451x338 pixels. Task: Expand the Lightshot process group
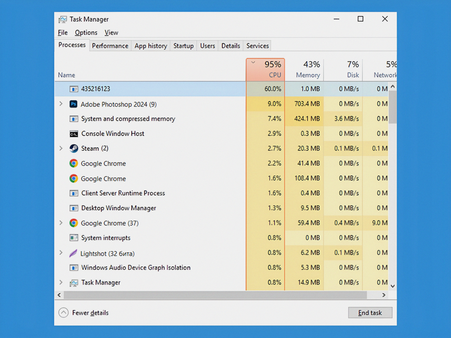(x=61, y=253)
